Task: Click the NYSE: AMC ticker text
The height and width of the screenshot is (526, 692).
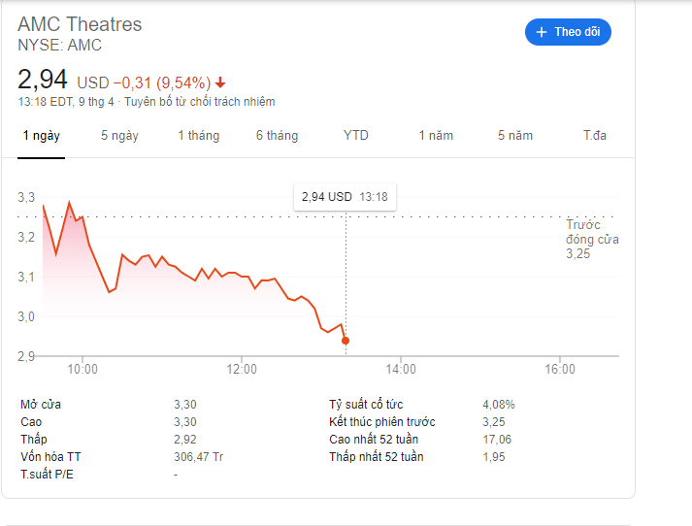Action: [x=59, y=46]
